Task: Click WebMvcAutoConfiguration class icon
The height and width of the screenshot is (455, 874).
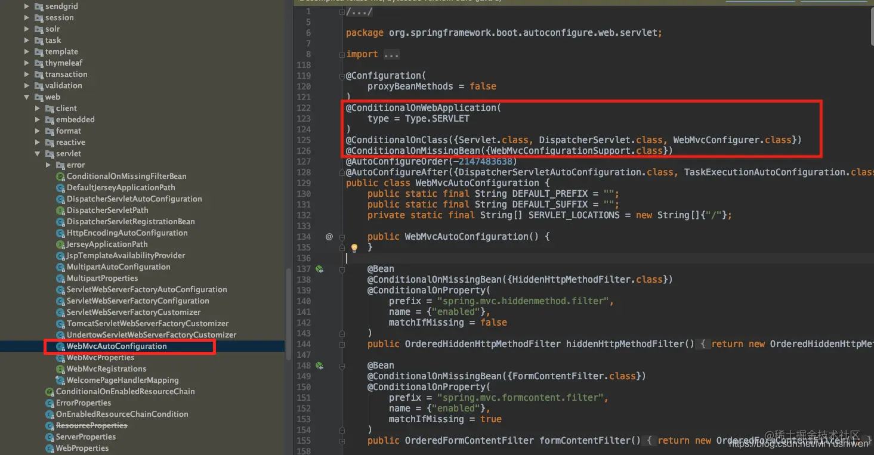Action: [x=60, y=346]
